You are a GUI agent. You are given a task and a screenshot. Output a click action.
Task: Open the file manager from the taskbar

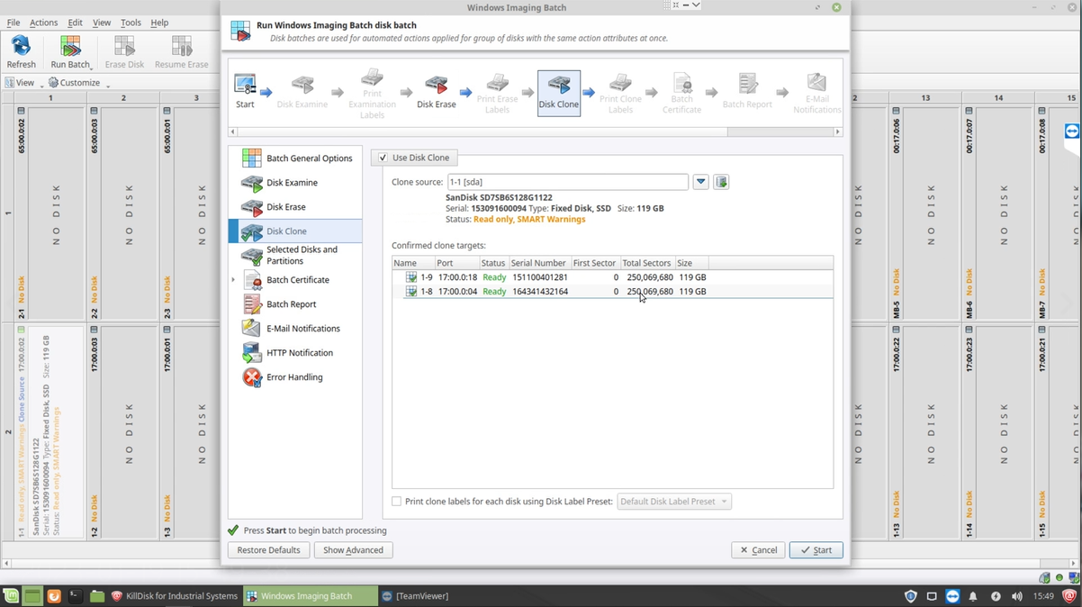pos(97,596)
